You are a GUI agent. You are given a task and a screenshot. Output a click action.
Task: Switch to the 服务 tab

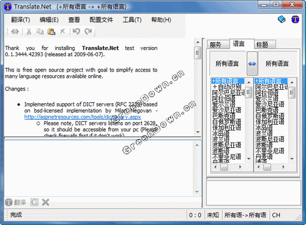point(218,45)
